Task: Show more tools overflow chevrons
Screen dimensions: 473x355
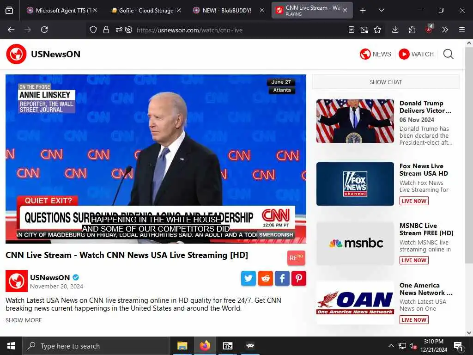Action: point(445,30)
